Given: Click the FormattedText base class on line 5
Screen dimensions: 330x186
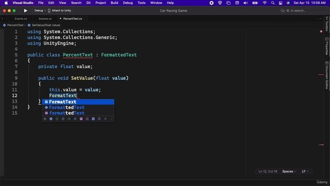Looking at the screenshot, I should coord(119,55).
